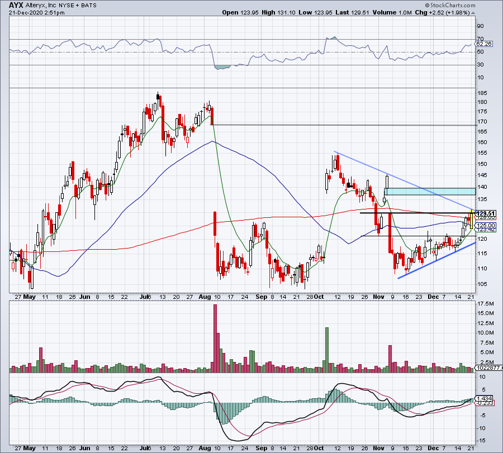Click the Last 129.51 header value

(353, 12)
